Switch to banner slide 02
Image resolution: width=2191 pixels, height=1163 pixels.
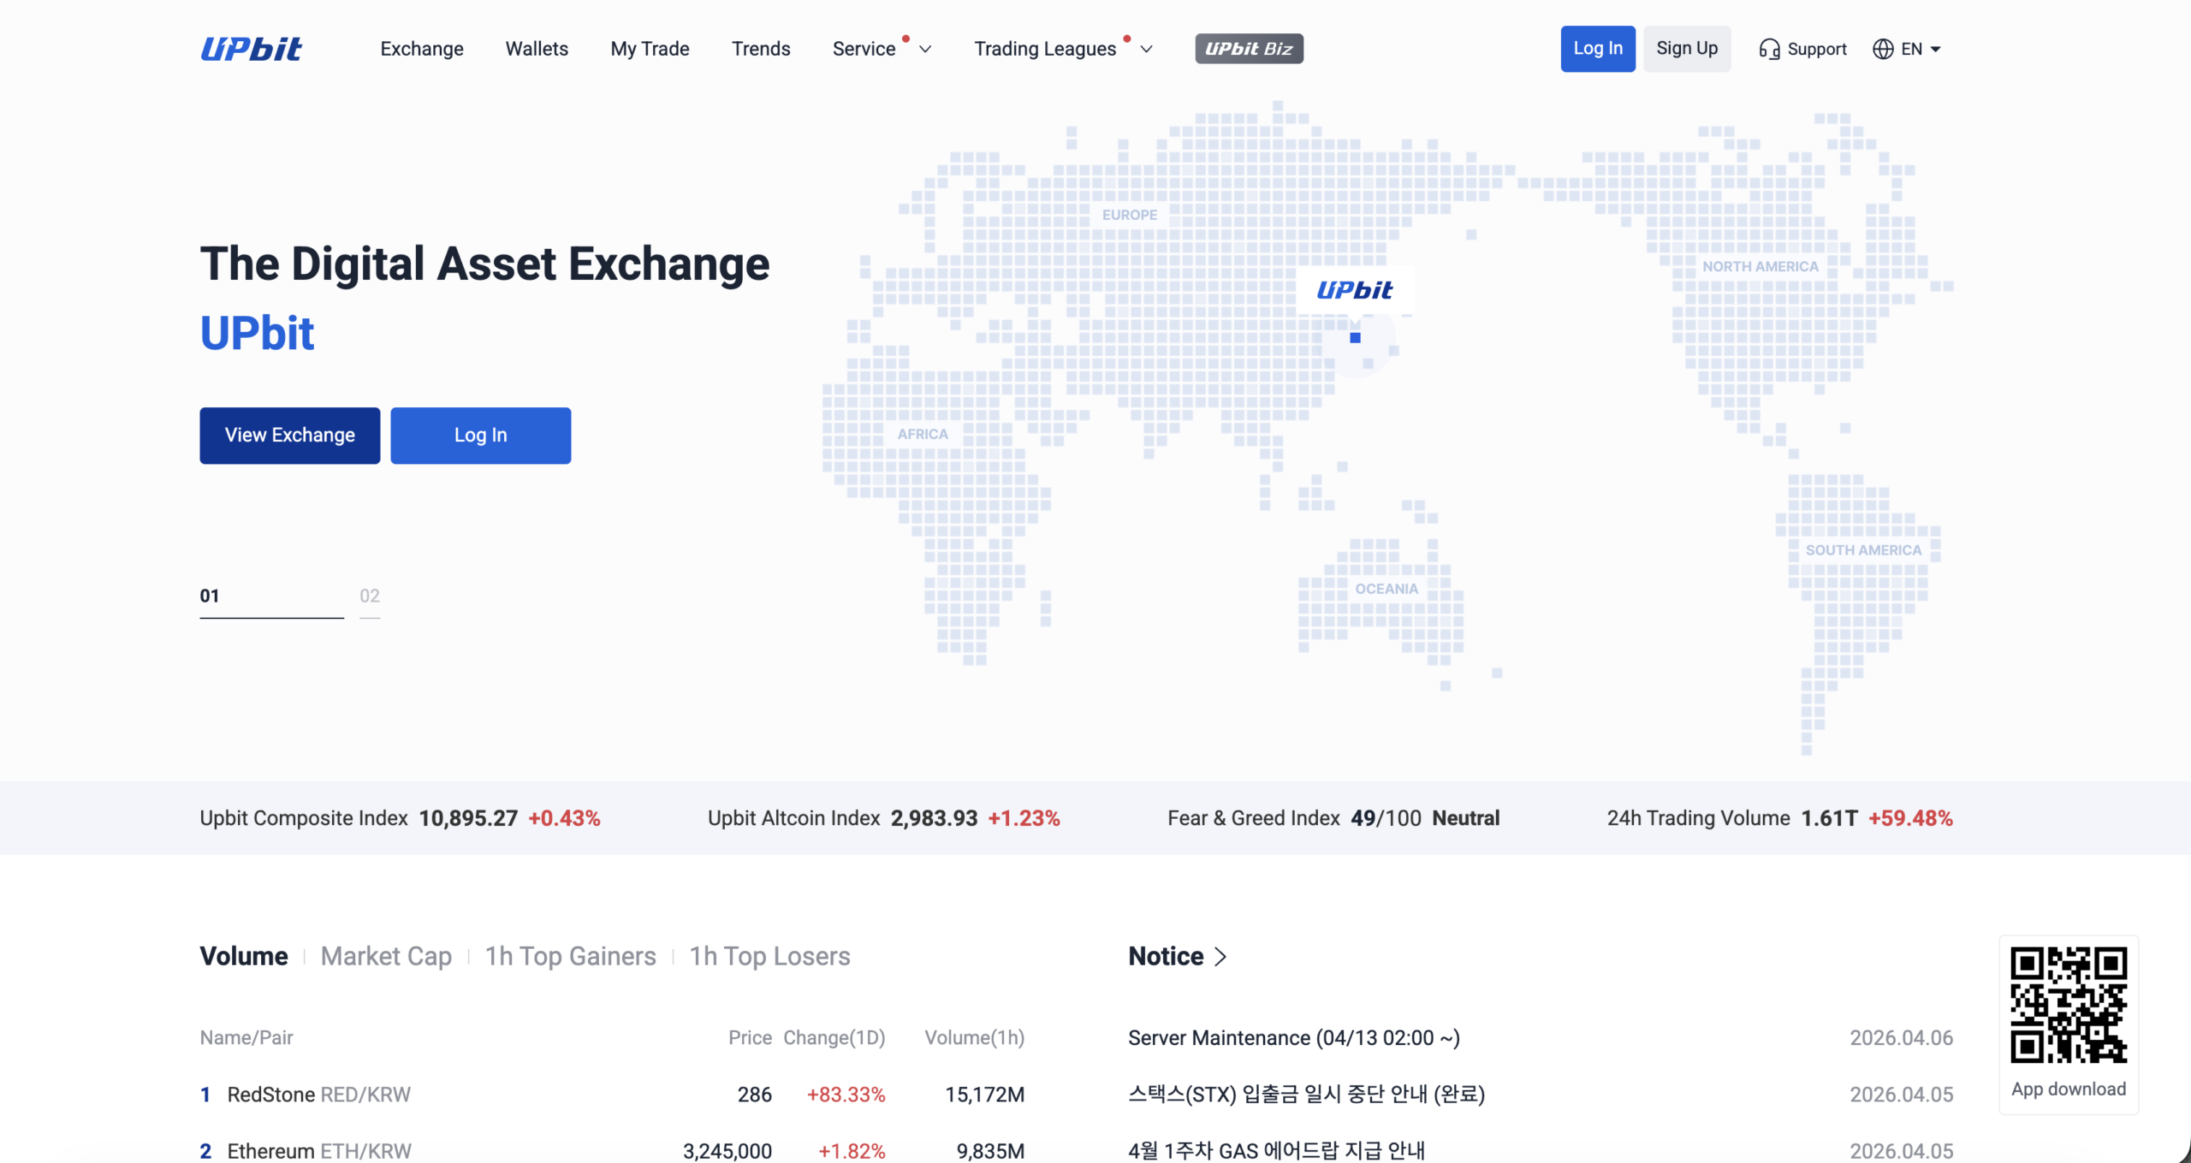[370, 596]
